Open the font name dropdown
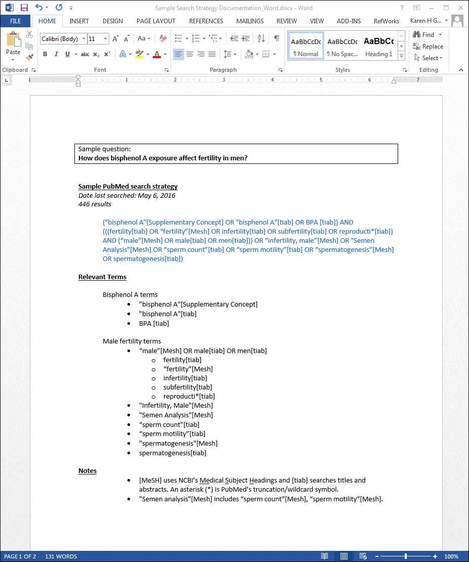Screen dimensions: 469x562 (83, 38)
